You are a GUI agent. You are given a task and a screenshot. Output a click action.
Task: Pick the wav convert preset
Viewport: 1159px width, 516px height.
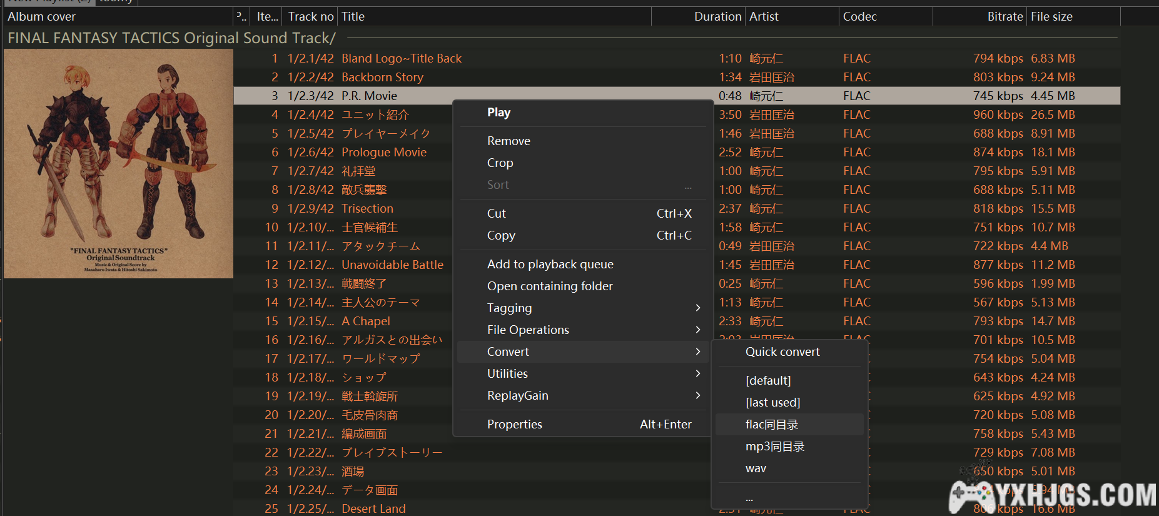(x=756, y=468)
